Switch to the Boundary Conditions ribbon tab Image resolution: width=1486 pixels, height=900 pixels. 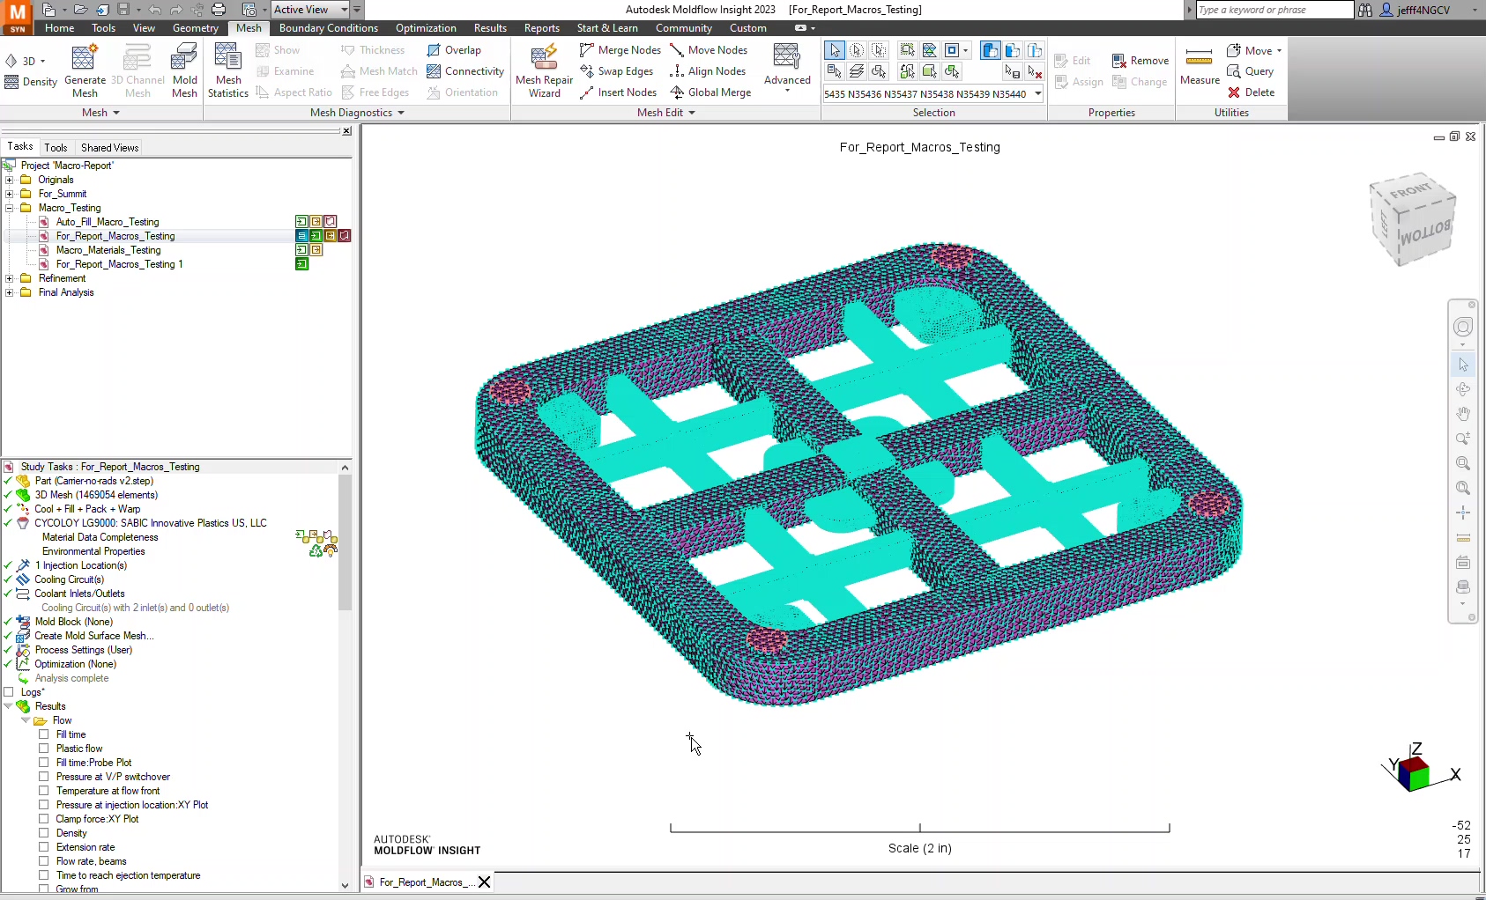pyautogui.click(x=328, y=28)
